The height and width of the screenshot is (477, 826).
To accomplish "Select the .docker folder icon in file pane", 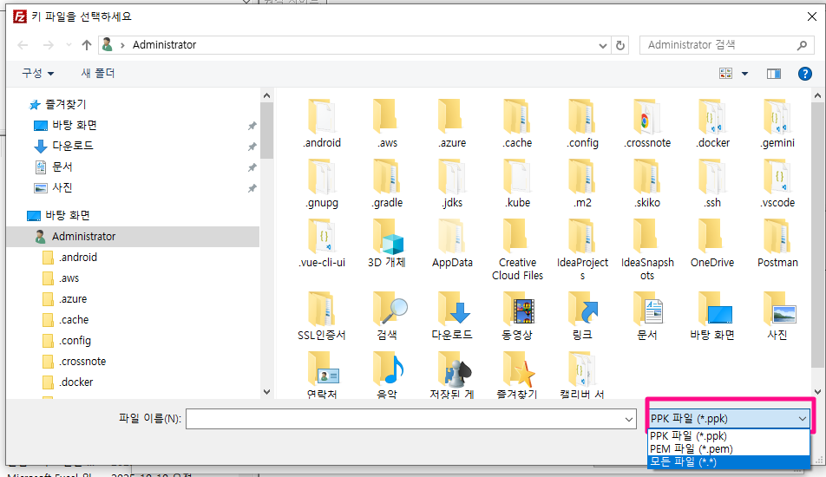I will pyautogui.click(x=712, y=116).
